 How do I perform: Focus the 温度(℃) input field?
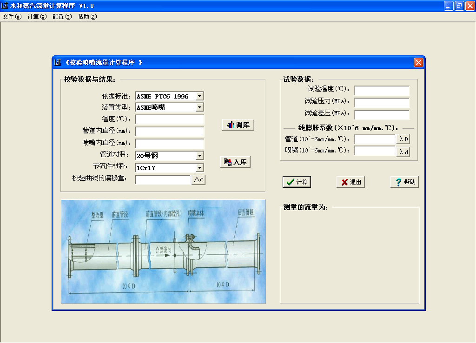pos(169,119)
